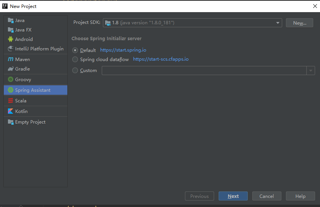
Task: Pick Gradle from the project types
Action: tap(36, 69)
